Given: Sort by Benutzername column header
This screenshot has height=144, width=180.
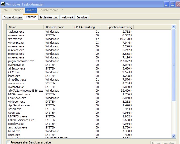Looking at the screenshot, I should point(58,27).
